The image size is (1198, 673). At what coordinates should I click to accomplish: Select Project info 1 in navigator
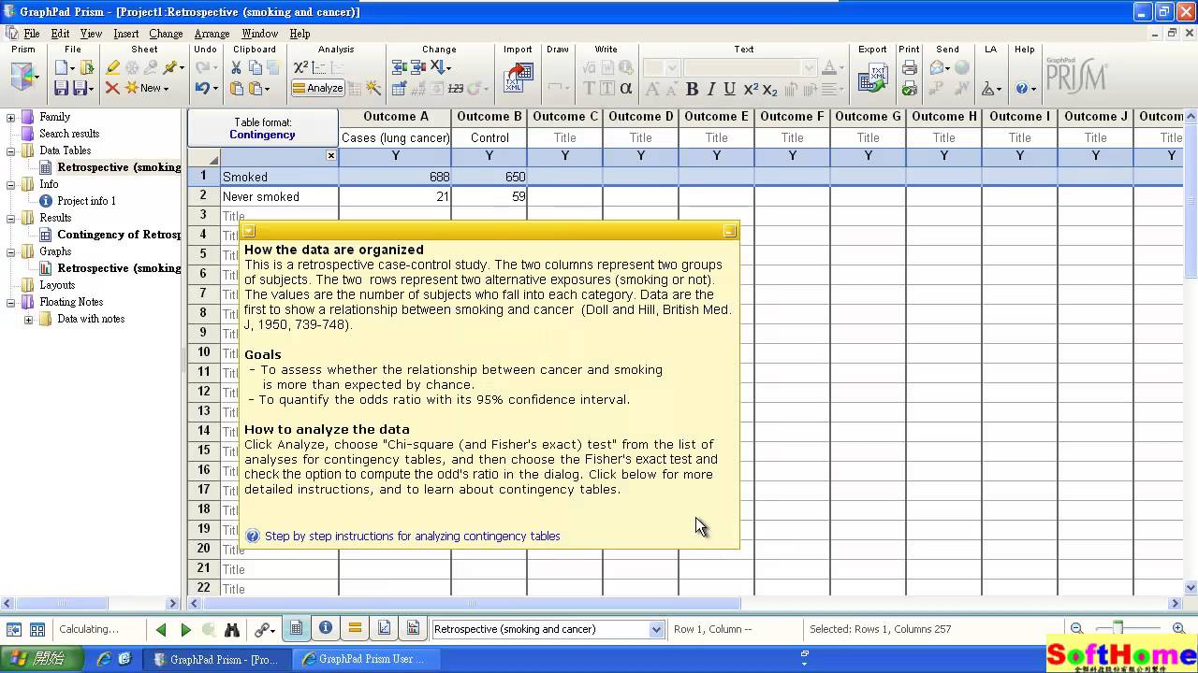click(x=86, y=201)
